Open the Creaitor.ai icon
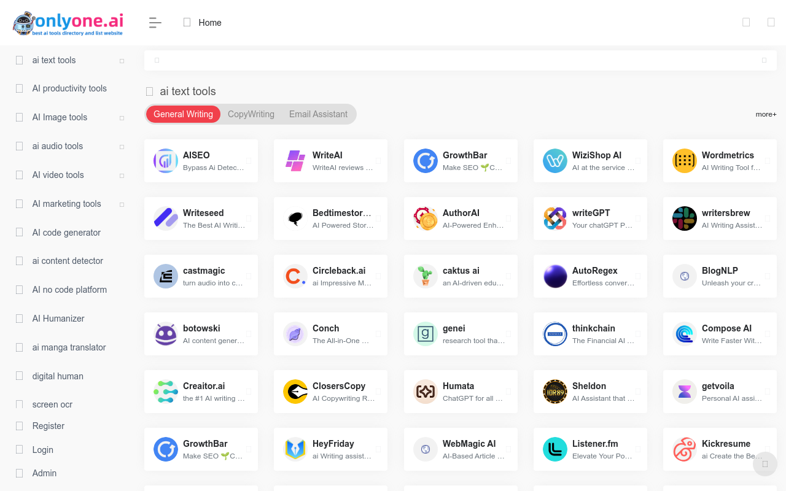786x491 pixels. click(x=166, y=392)
